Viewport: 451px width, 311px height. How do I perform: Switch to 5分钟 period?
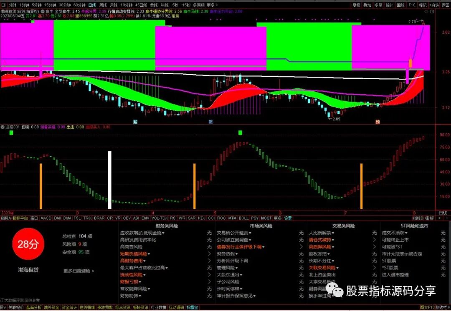tap(37, 5)
